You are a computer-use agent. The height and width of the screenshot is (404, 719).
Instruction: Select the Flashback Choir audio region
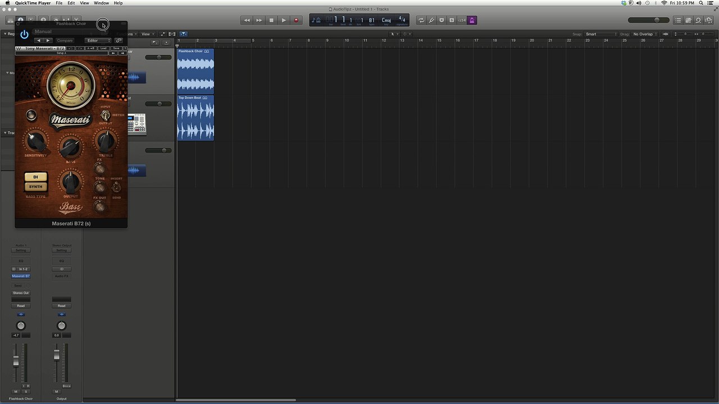[195, 71]
